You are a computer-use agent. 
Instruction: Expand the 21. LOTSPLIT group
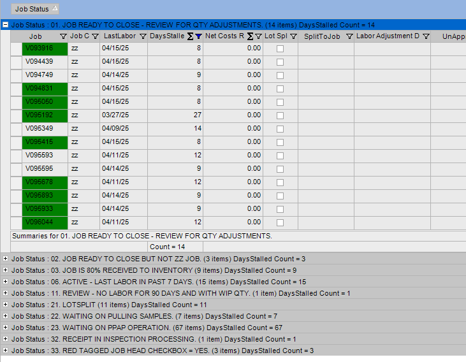coord(5,305)
